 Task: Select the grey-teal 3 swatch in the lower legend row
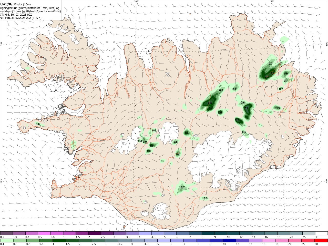point(111,240)
